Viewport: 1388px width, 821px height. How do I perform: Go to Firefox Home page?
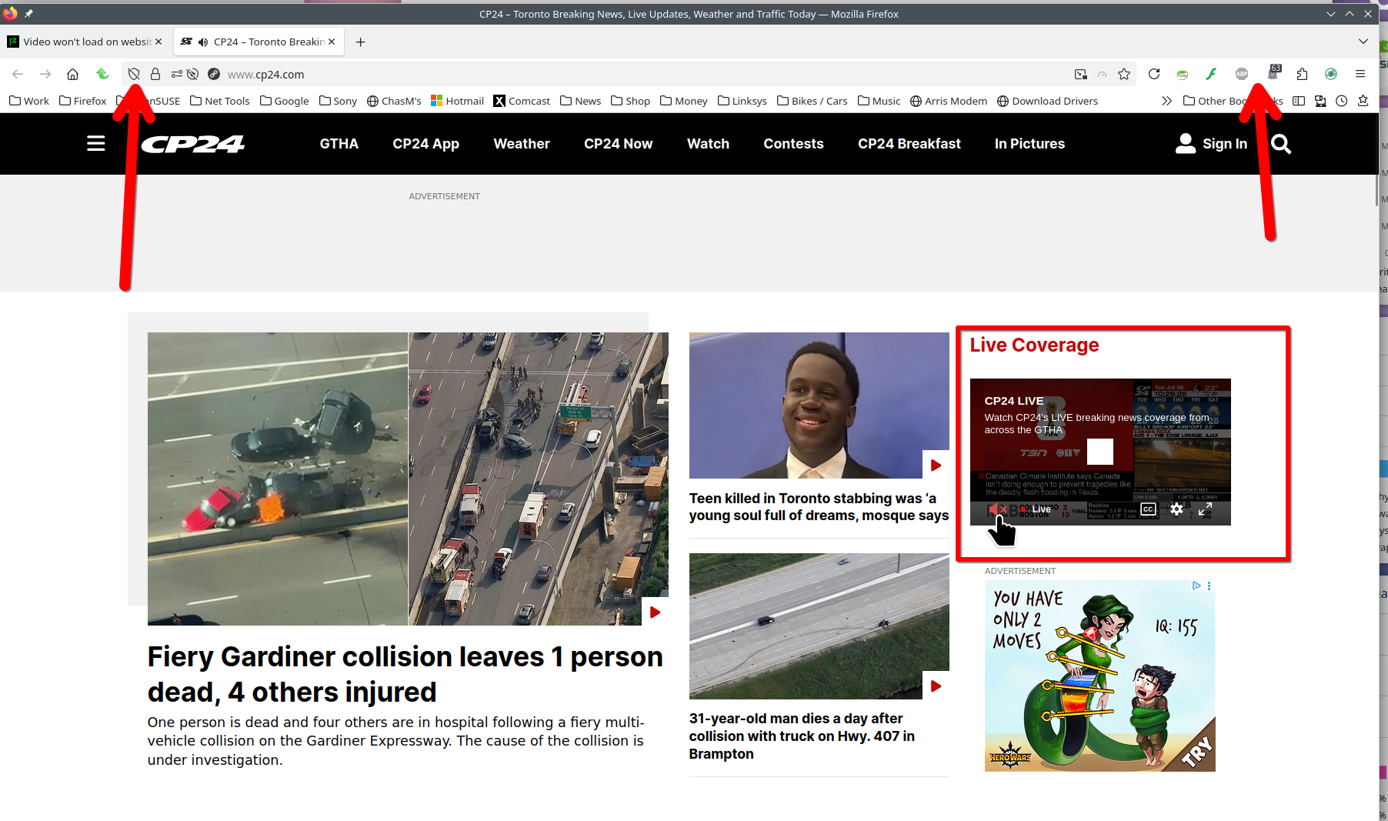(72, 74)
